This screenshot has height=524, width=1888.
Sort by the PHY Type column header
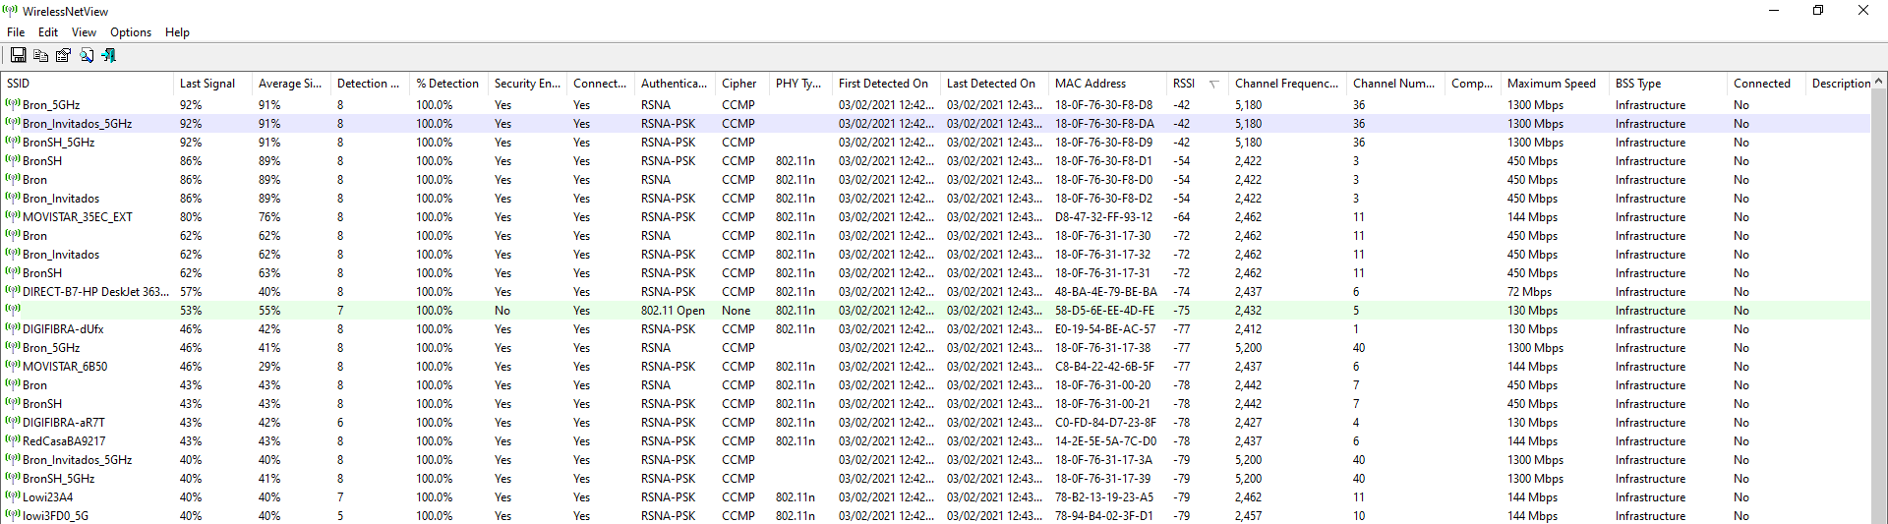coord(801,84)
